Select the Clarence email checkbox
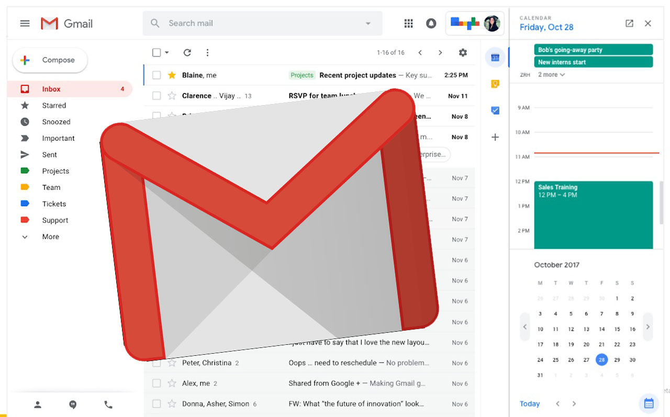The width and height of the screenshot is (670, 417). pos(157,96)
